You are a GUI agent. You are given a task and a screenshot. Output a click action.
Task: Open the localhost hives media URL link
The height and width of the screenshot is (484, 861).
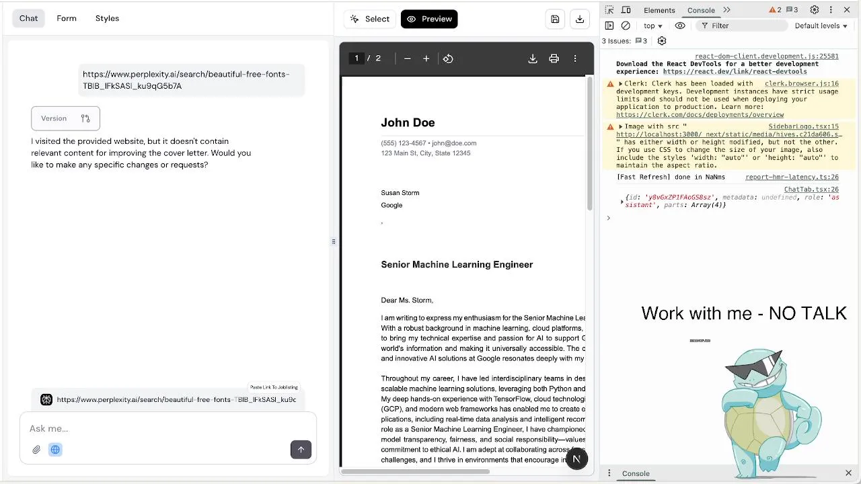coord(729,134)
